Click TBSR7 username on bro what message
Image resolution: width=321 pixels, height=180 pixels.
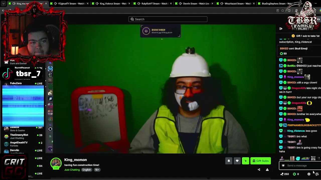pyautogui.click(x=291, y=136)
